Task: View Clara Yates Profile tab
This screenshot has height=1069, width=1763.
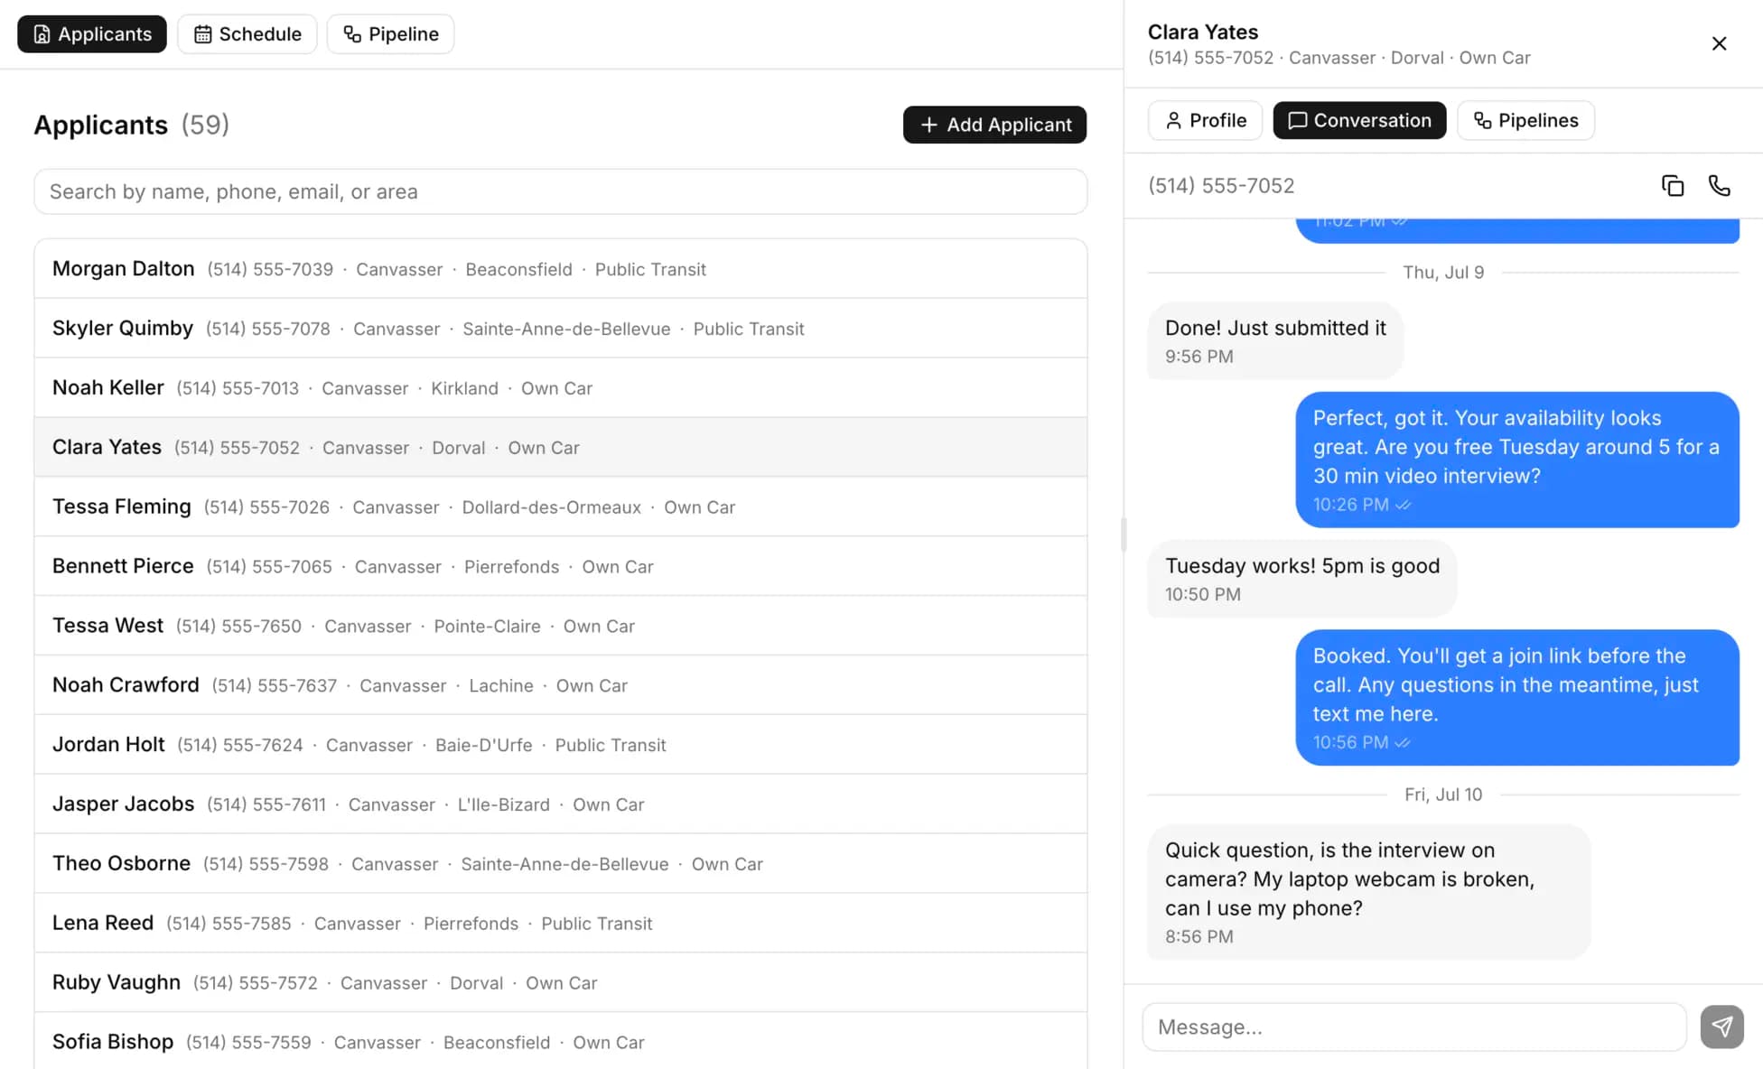Action: click(x=1205, y=120)
